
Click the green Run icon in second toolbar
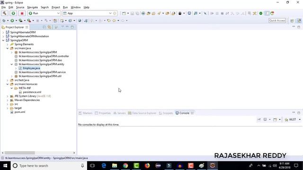click(x=12, y=20)
